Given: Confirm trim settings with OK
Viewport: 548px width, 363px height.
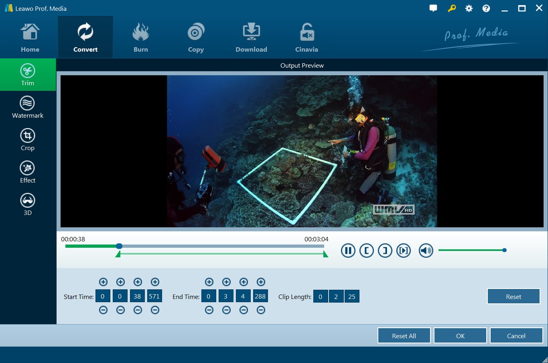Looking at the screenshot, I should 460,335.
